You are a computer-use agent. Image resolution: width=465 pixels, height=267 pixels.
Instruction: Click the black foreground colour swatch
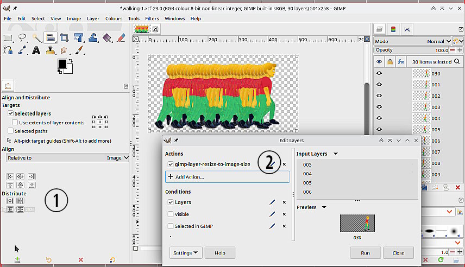pyautogui.click(x=62, y=64)
